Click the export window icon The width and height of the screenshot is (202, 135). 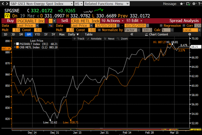[188, 4]
